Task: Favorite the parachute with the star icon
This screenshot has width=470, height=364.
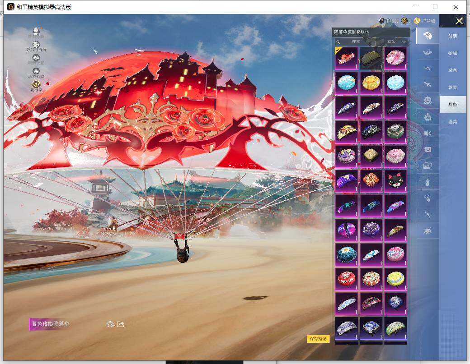Action: point(110,324)
